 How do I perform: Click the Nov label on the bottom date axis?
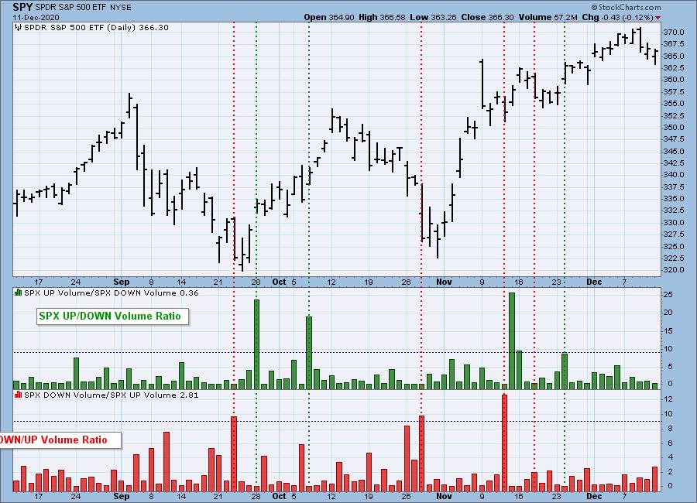pyautogui.click(x=444, y=496)
